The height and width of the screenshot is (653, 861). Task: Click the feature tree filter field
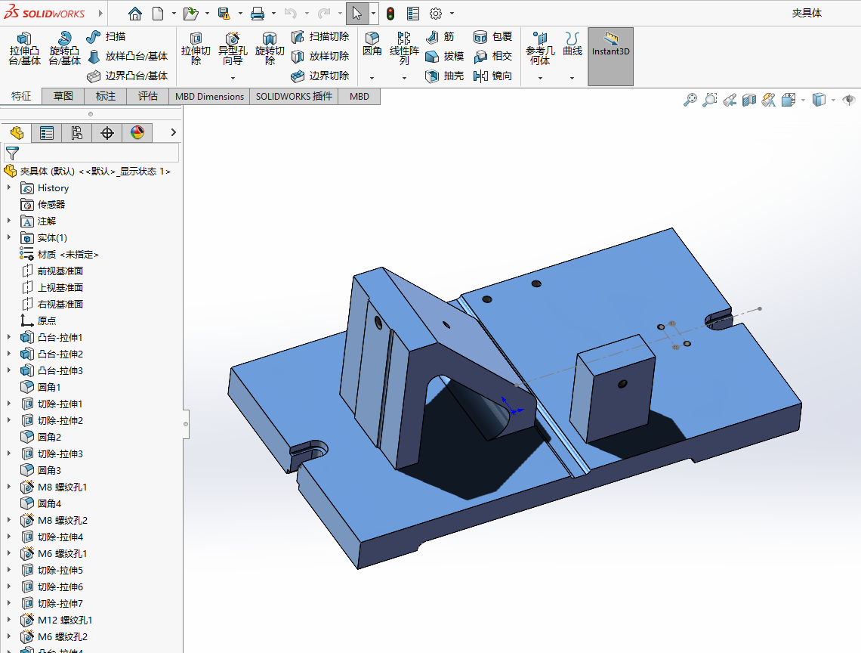click(91, 153)
